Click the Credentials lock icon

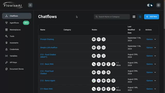(x=6, y=49)
